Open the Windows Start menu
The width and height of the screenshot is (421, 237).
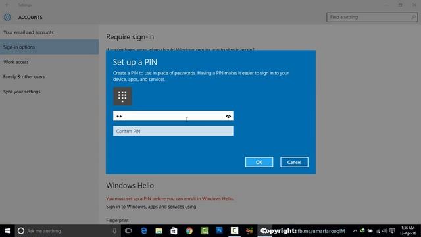point(7,231)
